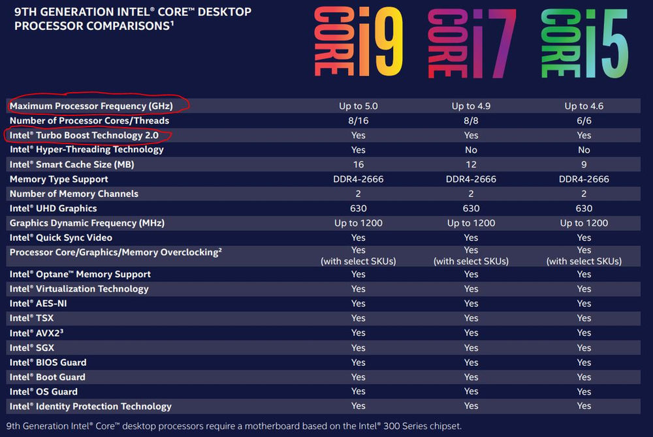Click SGX 'Yes' under Core i9
The width and height of the screenshot is (653, 437).
pos(358,348)
